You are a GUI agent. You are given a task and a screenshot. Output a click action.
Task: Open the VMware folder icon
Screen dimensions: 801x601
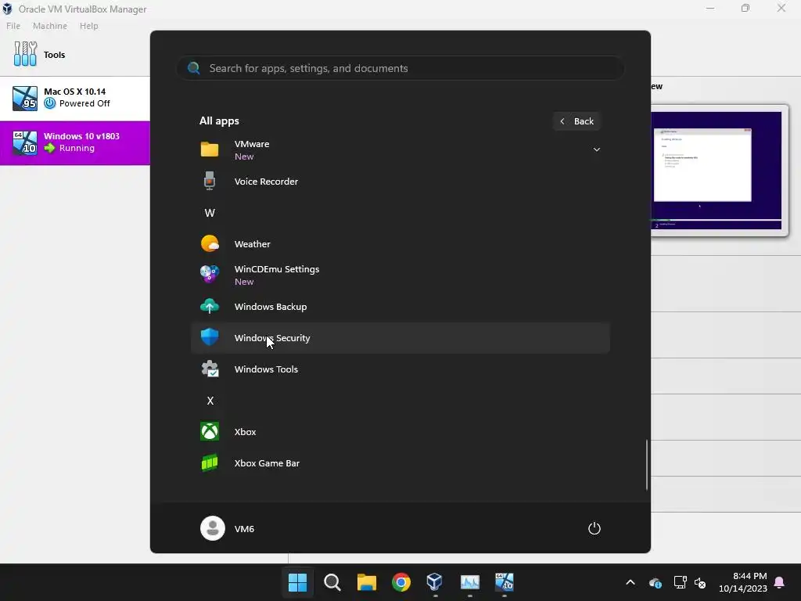[210, 149]
